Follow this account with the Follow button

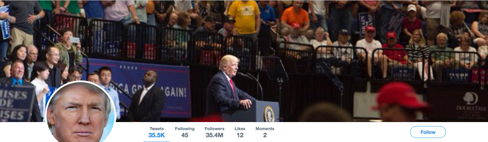click(428, 132)
